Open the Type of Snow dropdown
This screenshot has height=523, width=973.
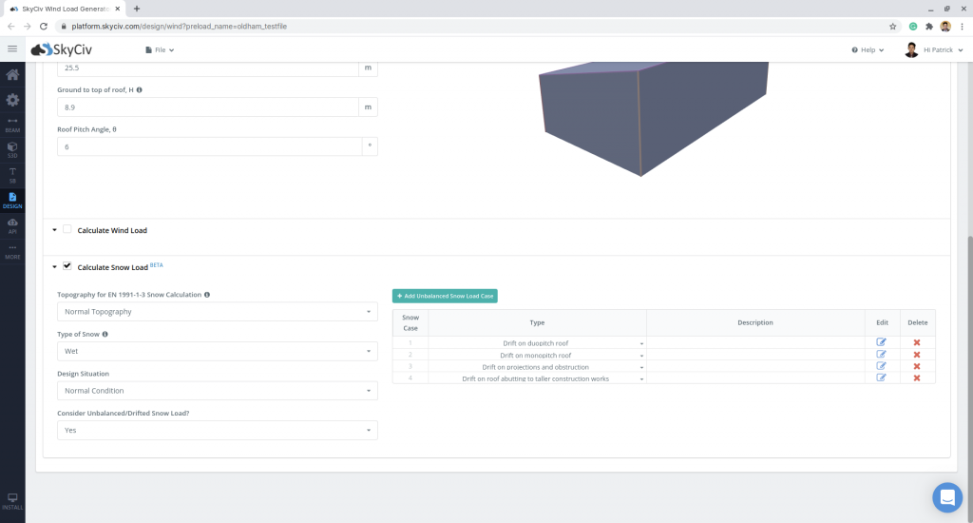point(218,351)
